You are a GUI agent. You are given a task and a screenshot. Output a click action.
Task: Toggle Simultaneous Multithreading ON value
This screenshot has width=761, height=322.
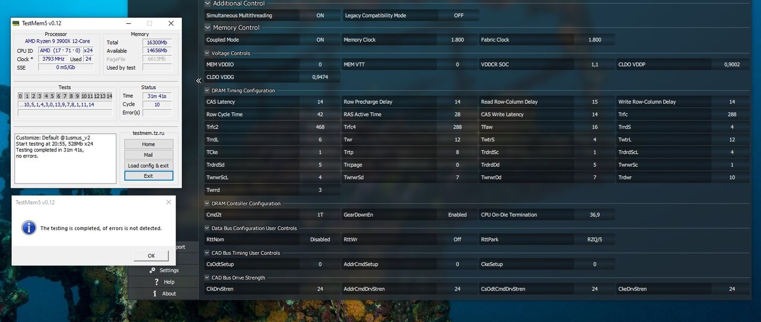[320, 15]
